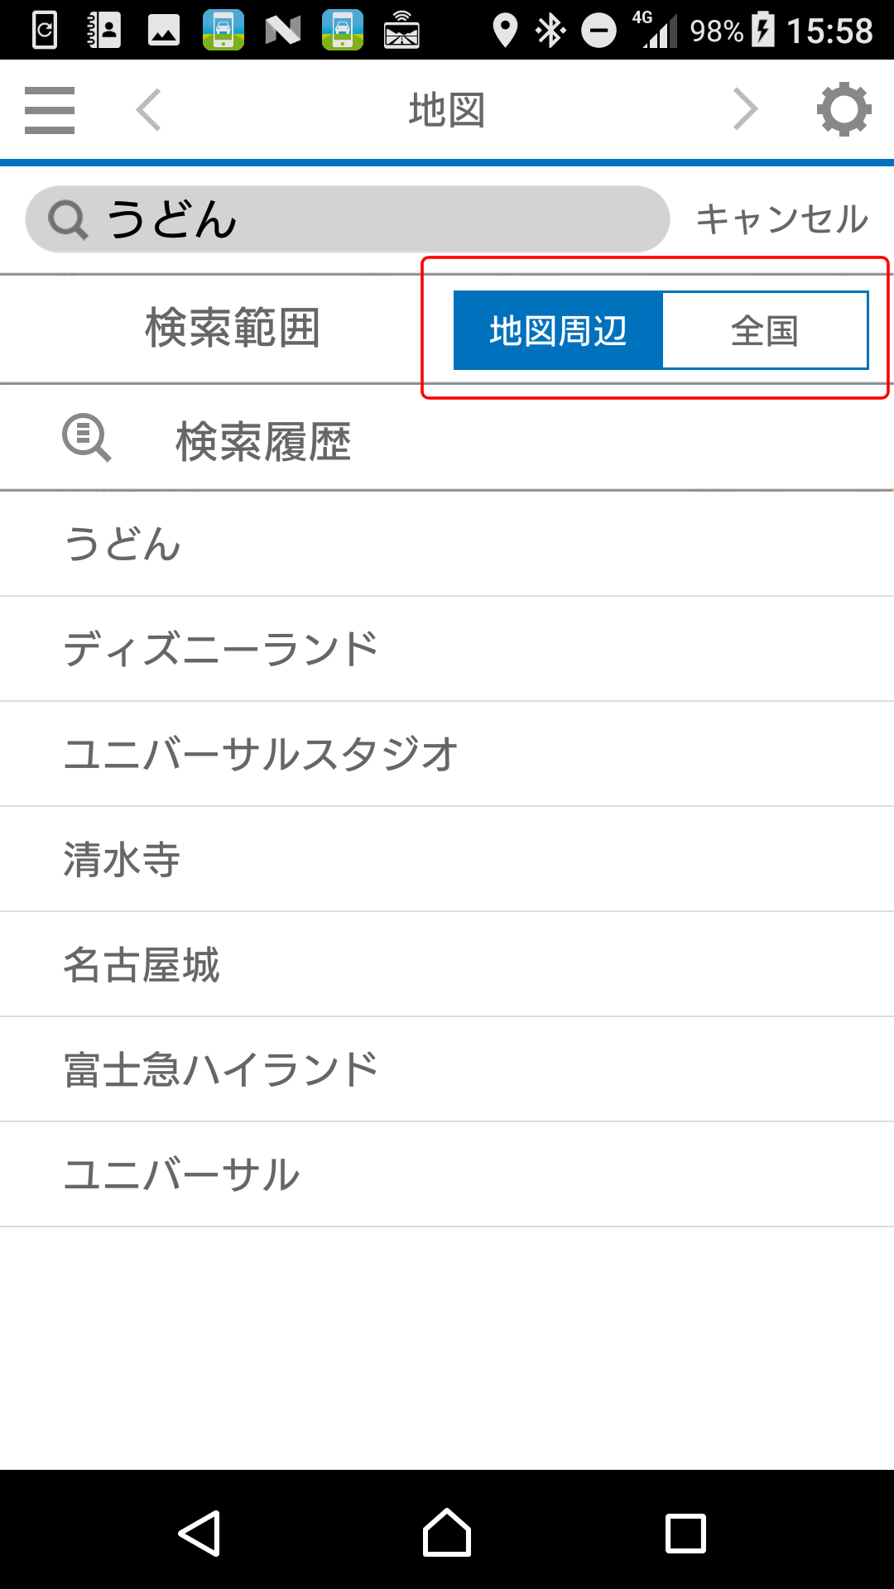894x1589 pixels.
Task: Go forward with the right chevron
Action: [745, 110]
